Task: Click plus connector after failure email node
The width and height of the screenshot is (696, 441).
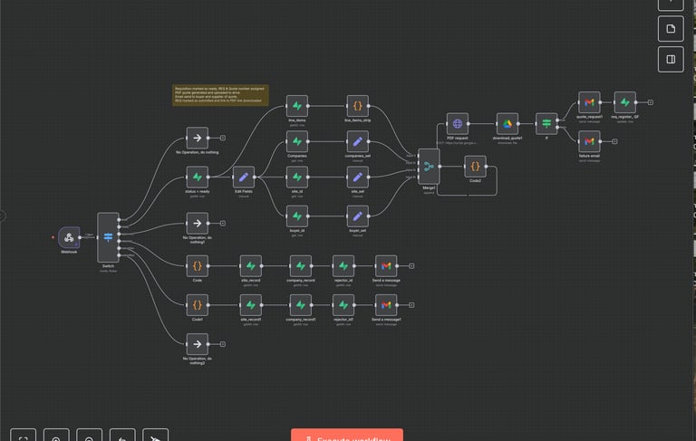Action: (x=614, y=141)
